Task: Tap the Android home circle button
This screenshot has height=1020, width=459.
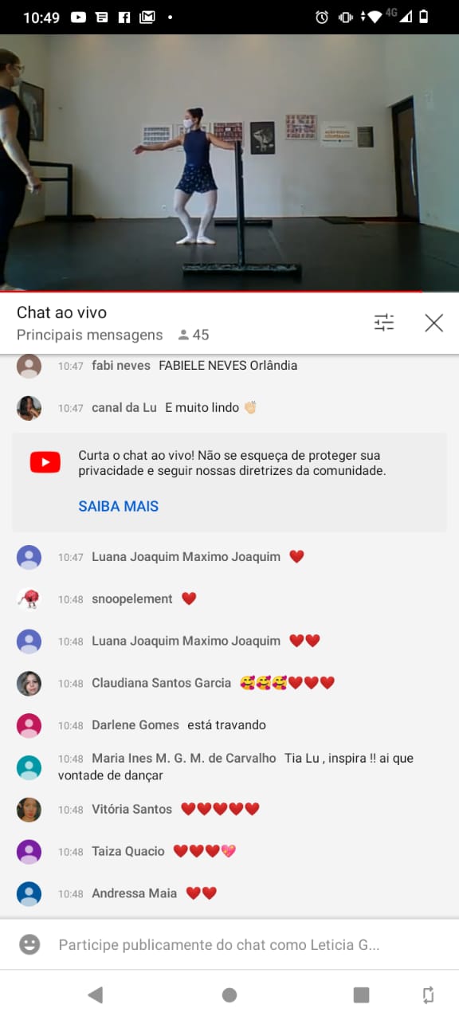Action: (x=229, y=994)
